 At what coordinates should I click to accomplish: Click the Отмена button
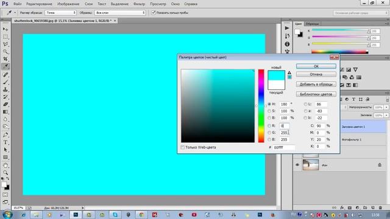pyautogui.click(x=316, y=74)
